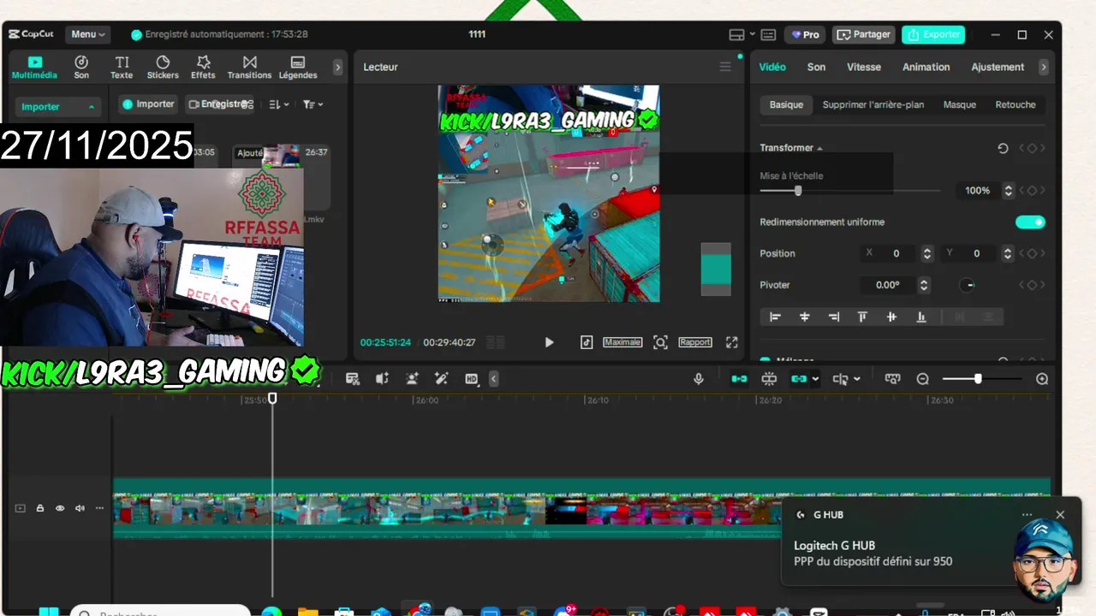The image size is (1096, 616).
Task: Click the Exporter button
Action: (933, 35)
